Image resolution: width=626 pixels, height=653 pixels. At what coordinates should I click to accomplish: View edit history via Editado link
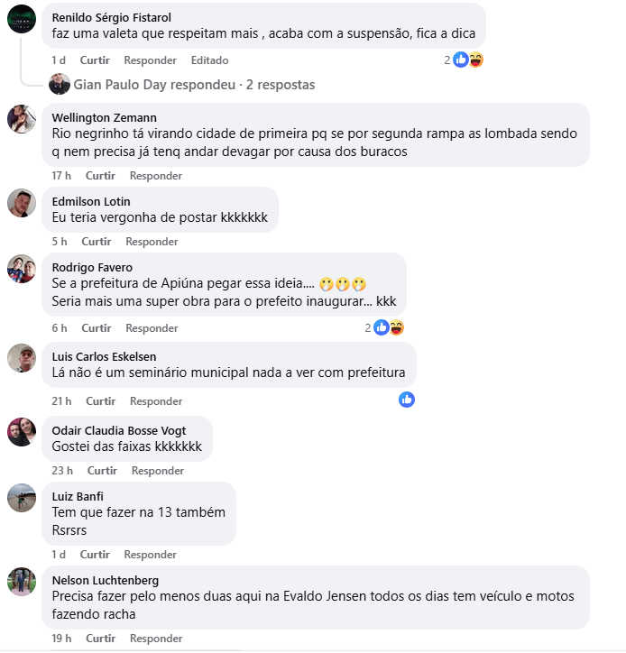point(209,60)
